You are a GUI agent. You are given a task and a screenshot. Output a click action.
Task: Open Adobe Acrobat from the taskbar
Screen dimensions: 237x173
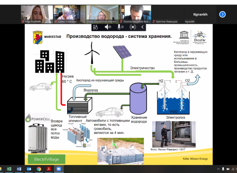(x=49, y=169)
